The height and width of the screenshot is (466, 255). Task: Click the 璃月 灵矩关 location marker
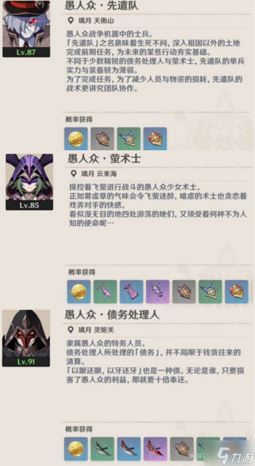tap(91, 330)
